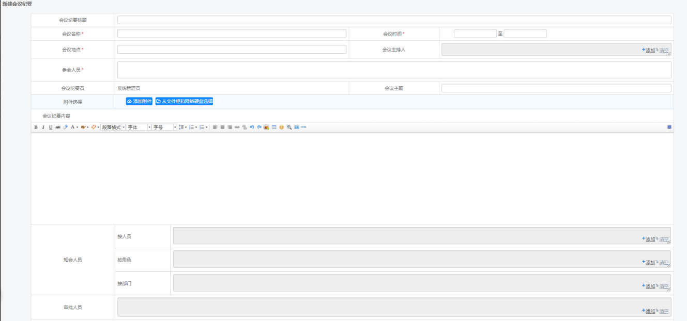Apply underline formatting in the editor
This screenshot has height=321, width=687.
click(50, 127)
